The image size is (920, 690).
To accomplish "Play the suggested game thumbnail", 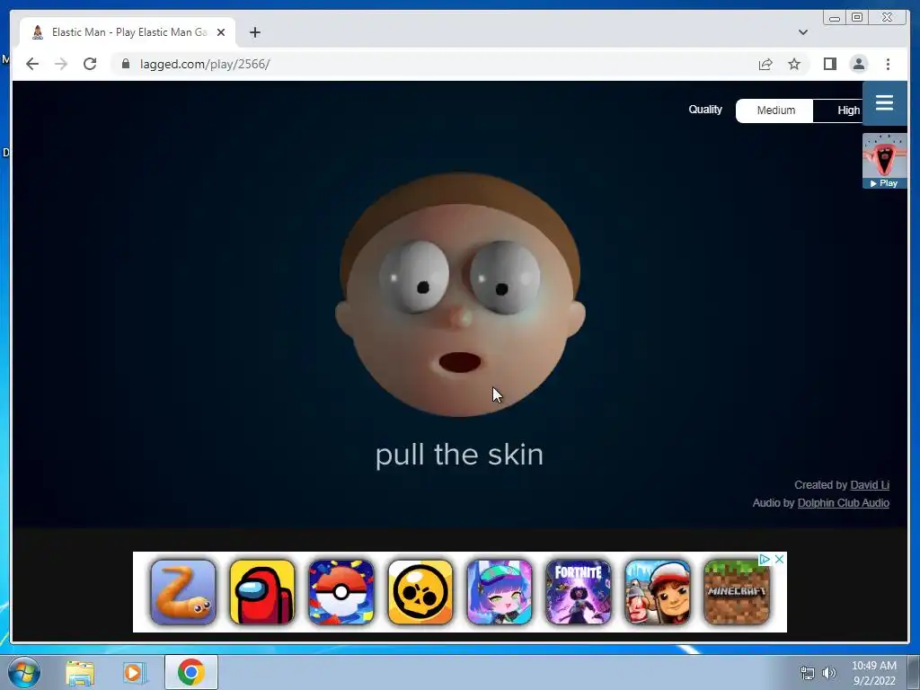I will 885,161.
